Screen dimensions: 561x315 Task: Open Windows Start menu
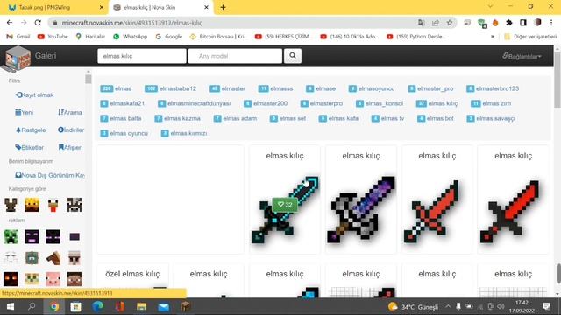click(x=11, y=307)
